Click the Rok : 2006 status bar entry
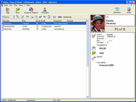 (57, 100)
